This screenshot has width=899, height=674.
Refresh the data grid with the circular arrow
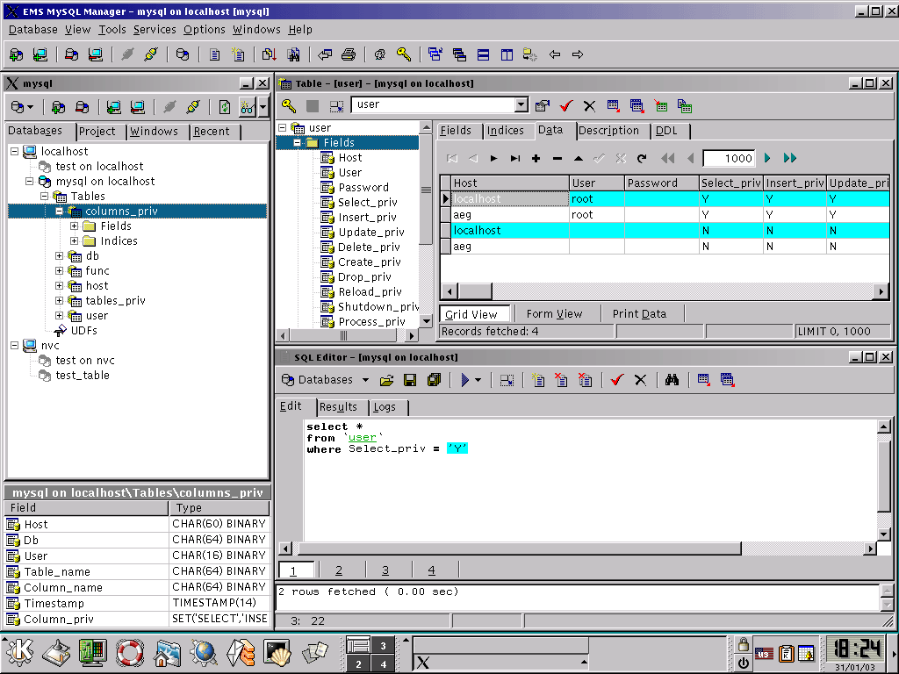642,159
